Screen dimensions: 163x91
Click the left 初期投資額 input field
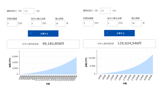pos(12,24)
